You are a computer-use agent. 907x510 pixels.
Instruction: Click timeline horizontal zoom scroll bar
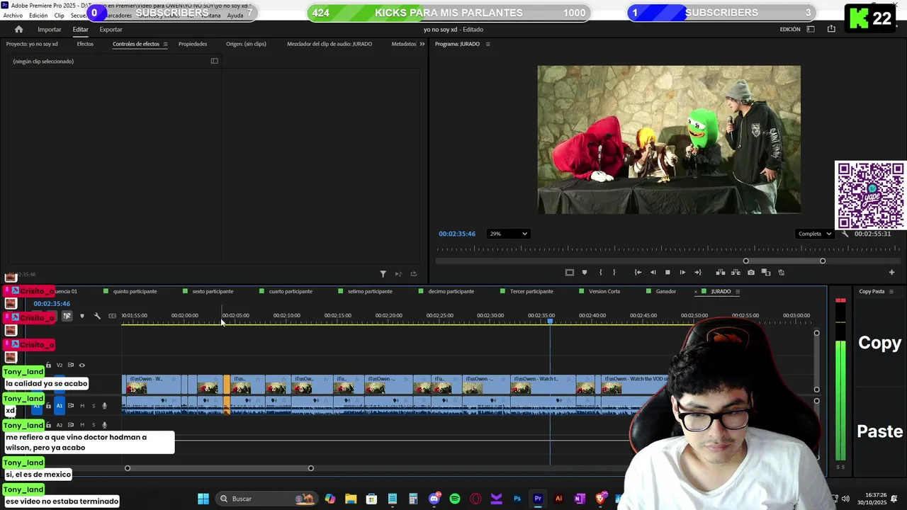tap(219, 468)
